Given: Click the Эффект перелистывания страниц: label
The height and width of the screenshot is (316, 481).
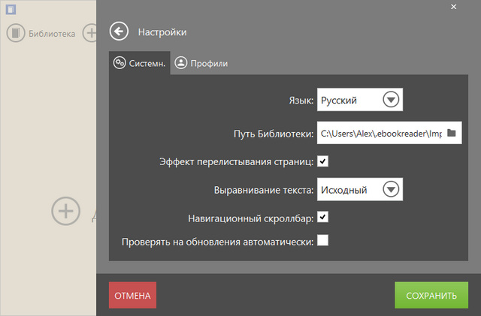Looking at the screenshot, I should point(236,162).
